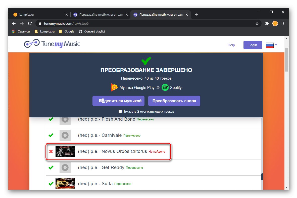Open a new tab with the plus button
The height and width of the screenshot is (198, 297).
196,15
